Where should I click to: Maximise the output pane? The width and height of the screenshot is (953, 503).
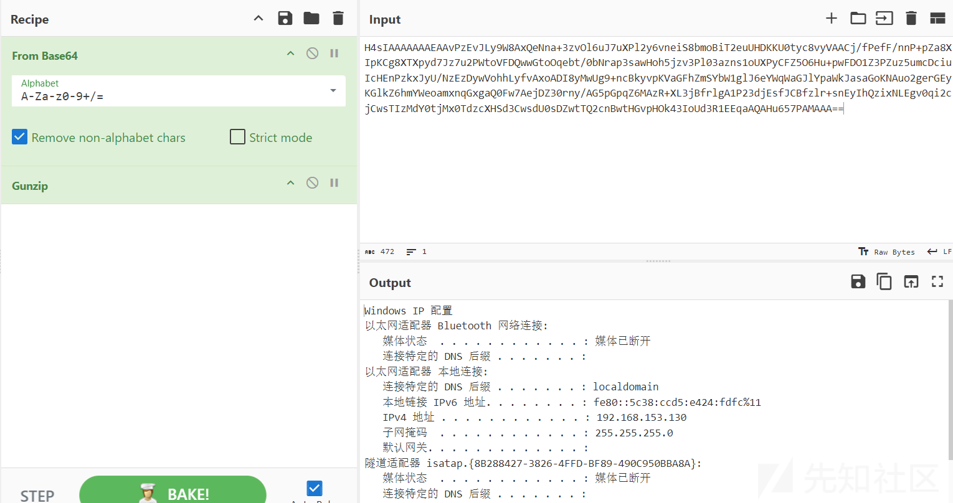937,281
